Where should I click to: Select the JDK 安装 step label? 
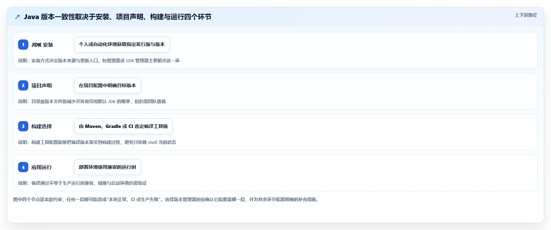pos(42,45)
